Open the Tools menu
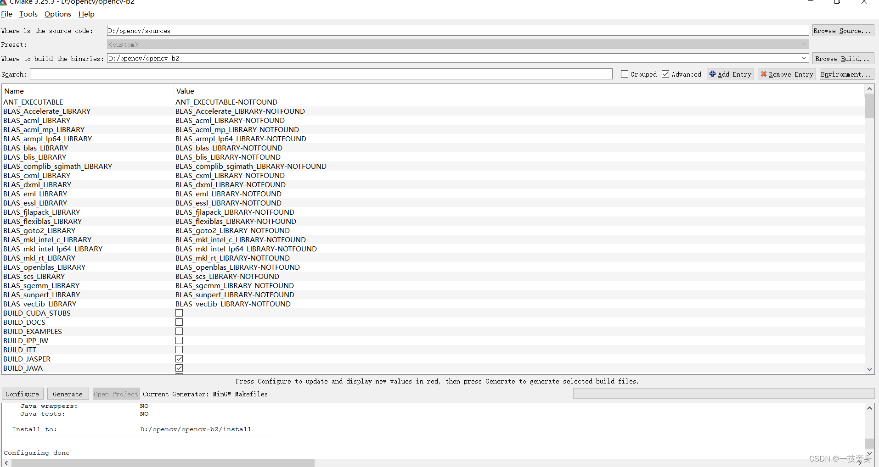 (28, 14)
